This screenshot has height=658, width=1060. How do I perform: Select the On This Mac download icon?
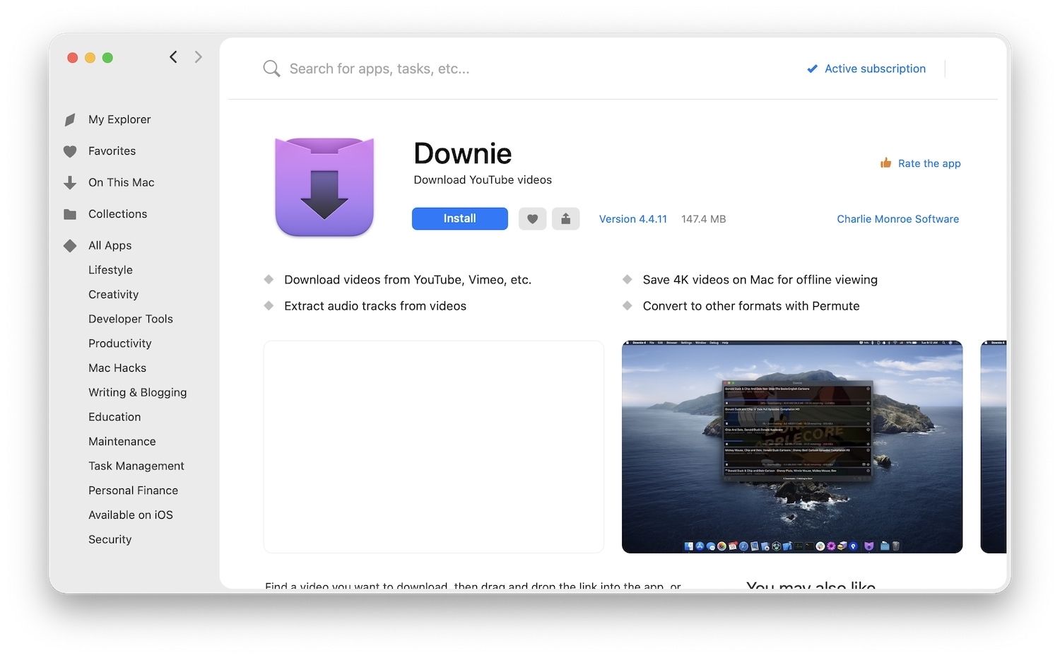pyautogui.click(x=70, y=182)
